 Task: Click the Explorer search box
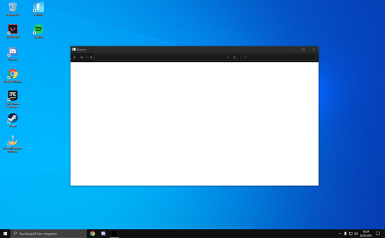pyautogui.click(x=278, y=57)
